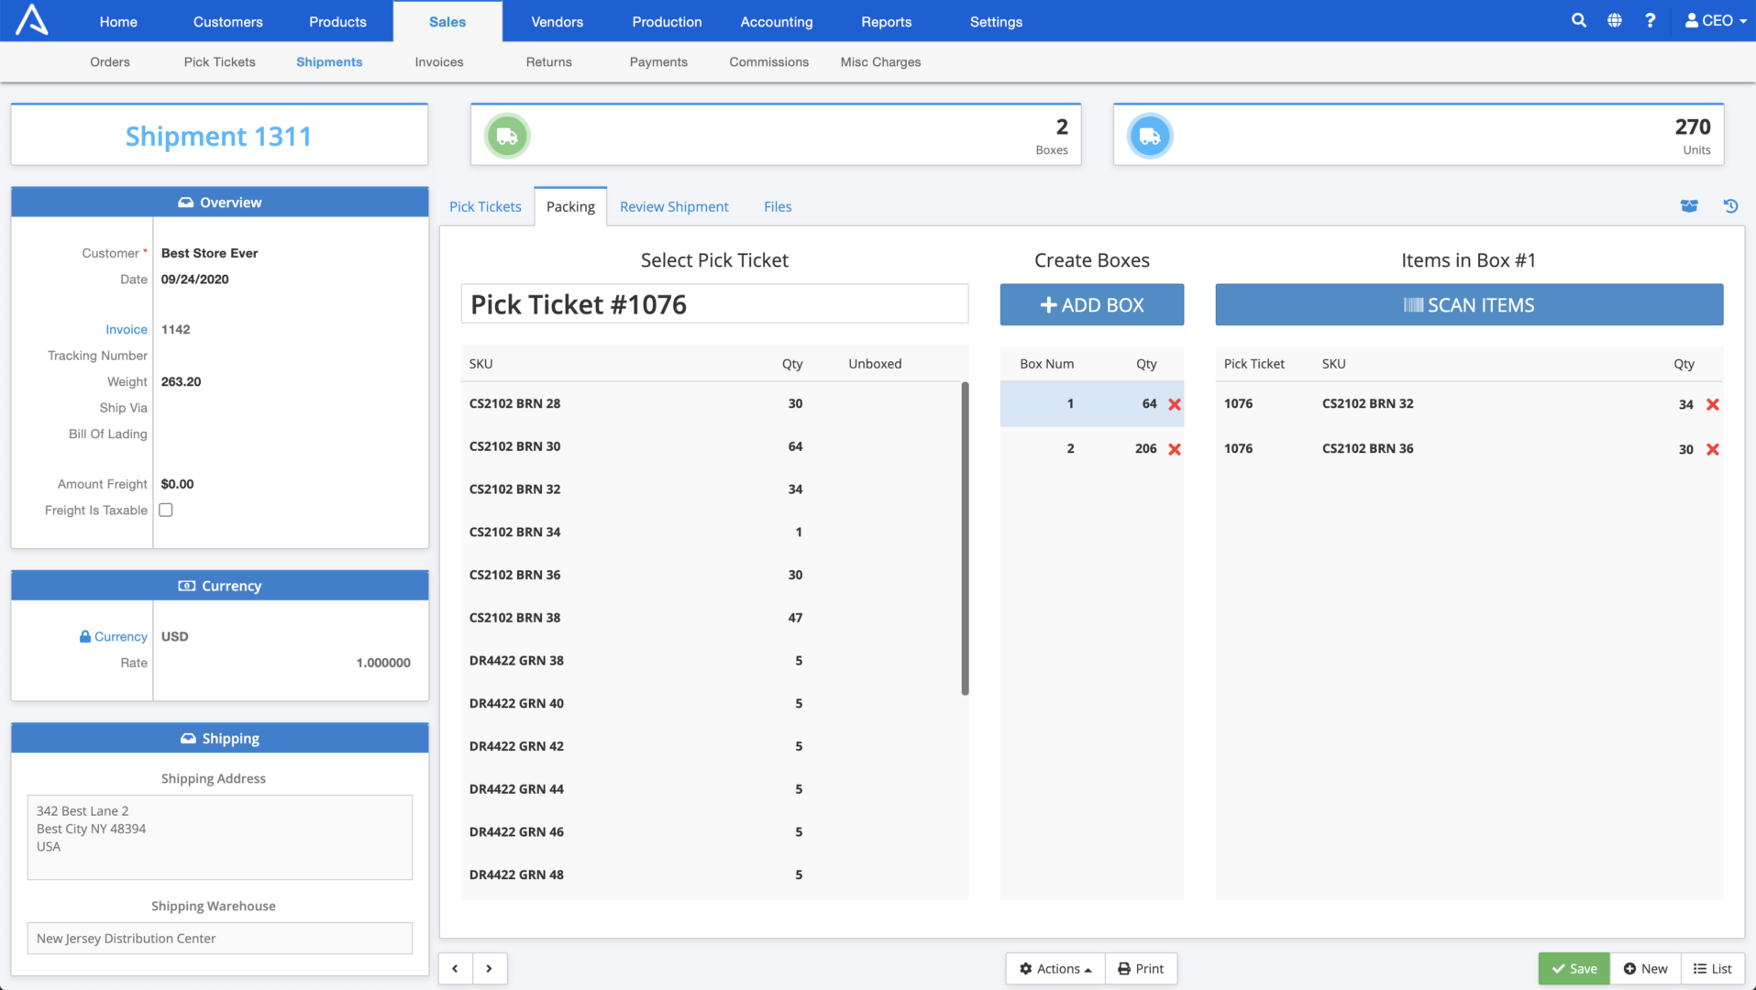Click the printer icon on Print

tap(1124, 968)
